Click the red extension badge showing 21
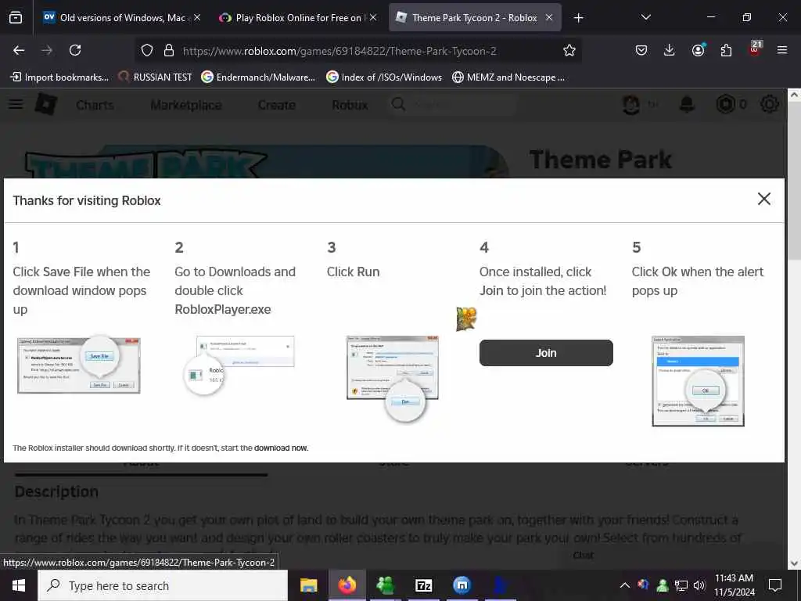The width and height of the screenshot is (801, 601). click(755, 48)
